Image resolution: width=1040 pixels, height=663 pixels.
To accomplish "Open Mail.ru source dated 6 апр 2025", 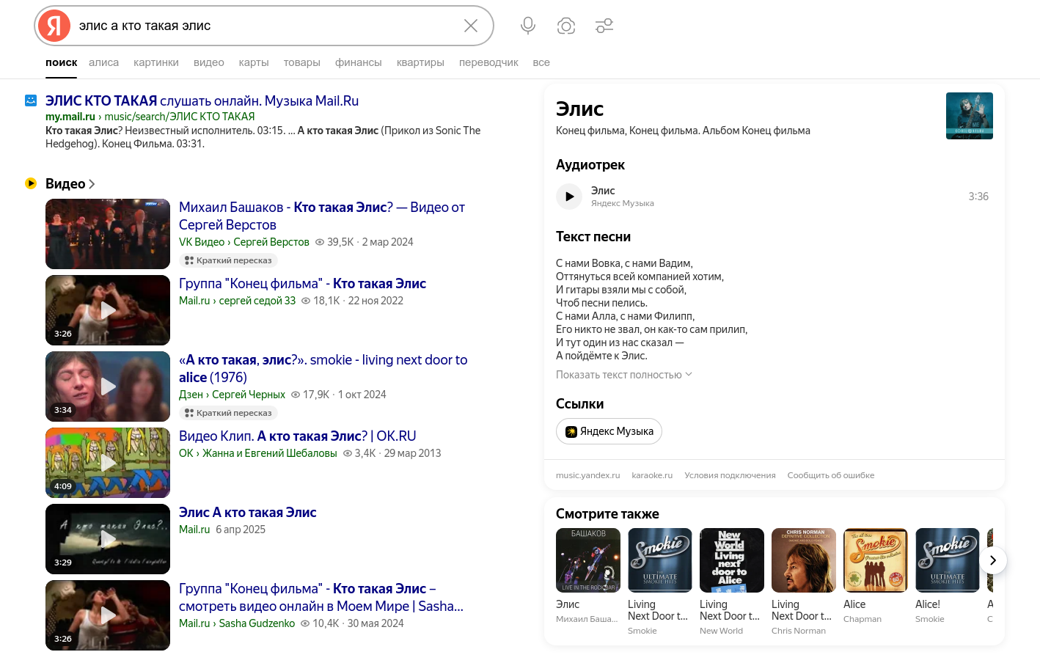I will pos(194,530).
